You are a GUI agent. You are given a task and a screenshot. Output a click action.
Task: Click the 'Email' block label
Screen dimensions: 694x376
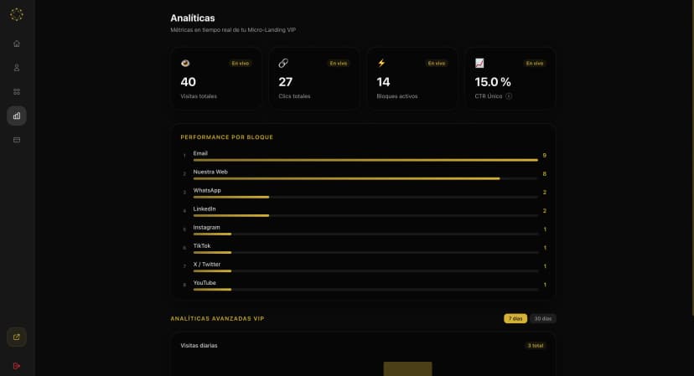tap(200, 153)
